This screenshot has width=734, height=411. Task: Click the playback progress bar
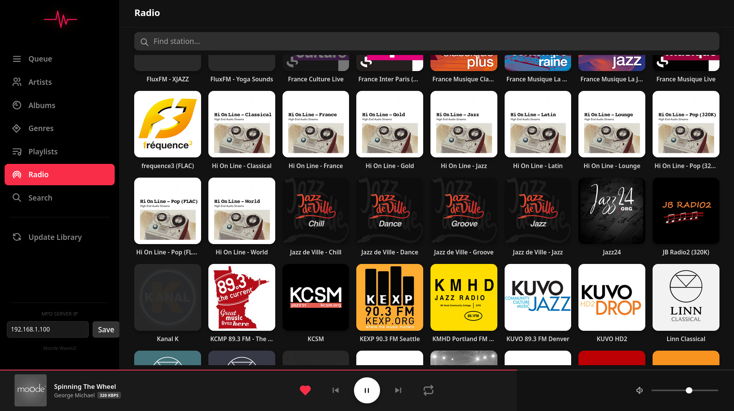[x=367, y=370]
